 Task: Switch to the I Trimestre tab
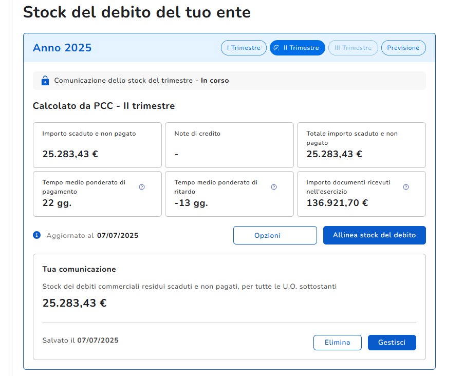[x=244, y=48]
